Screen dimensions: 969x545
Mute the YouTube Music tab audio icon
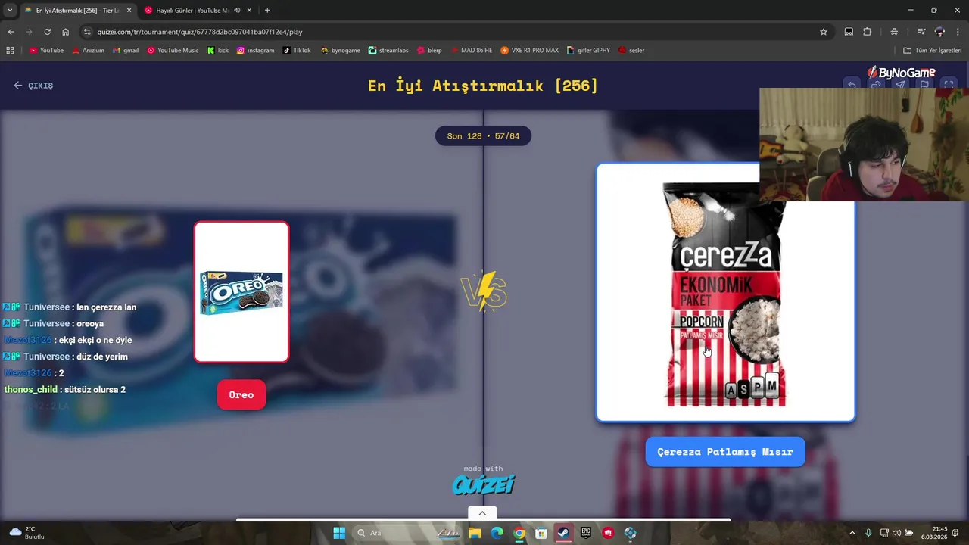[x=237, y=11]
